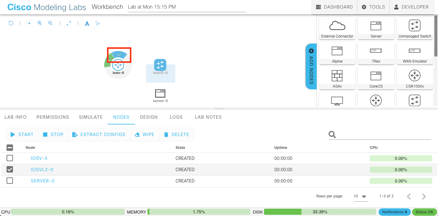Screen dimensions: 438x216
Task: Click the link icon on iosv-0's ring
Action: click(x=119, y=55)
